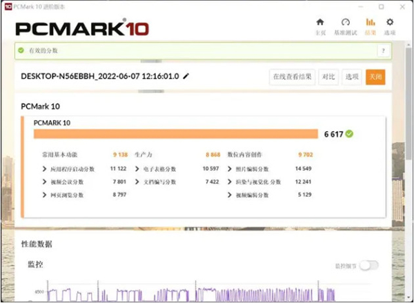Expand 照片编辑分数 row
Viewport: 414px width, 303px height.
click(x=230, y=168)
